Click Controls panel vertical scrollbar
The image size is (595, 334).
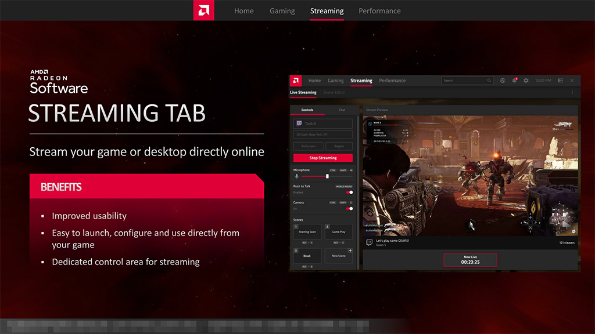(358, 191)
